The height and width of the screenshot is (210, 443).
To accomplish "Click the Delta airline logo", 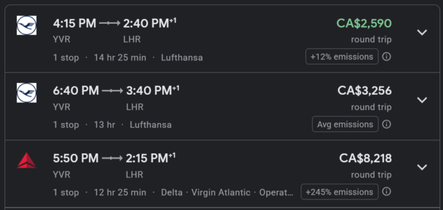I will pos(27,161).
